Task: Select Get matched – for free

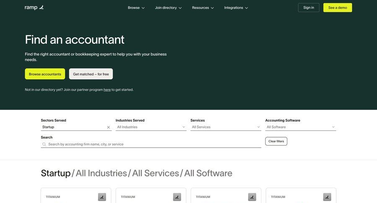Action: [91, 74]
